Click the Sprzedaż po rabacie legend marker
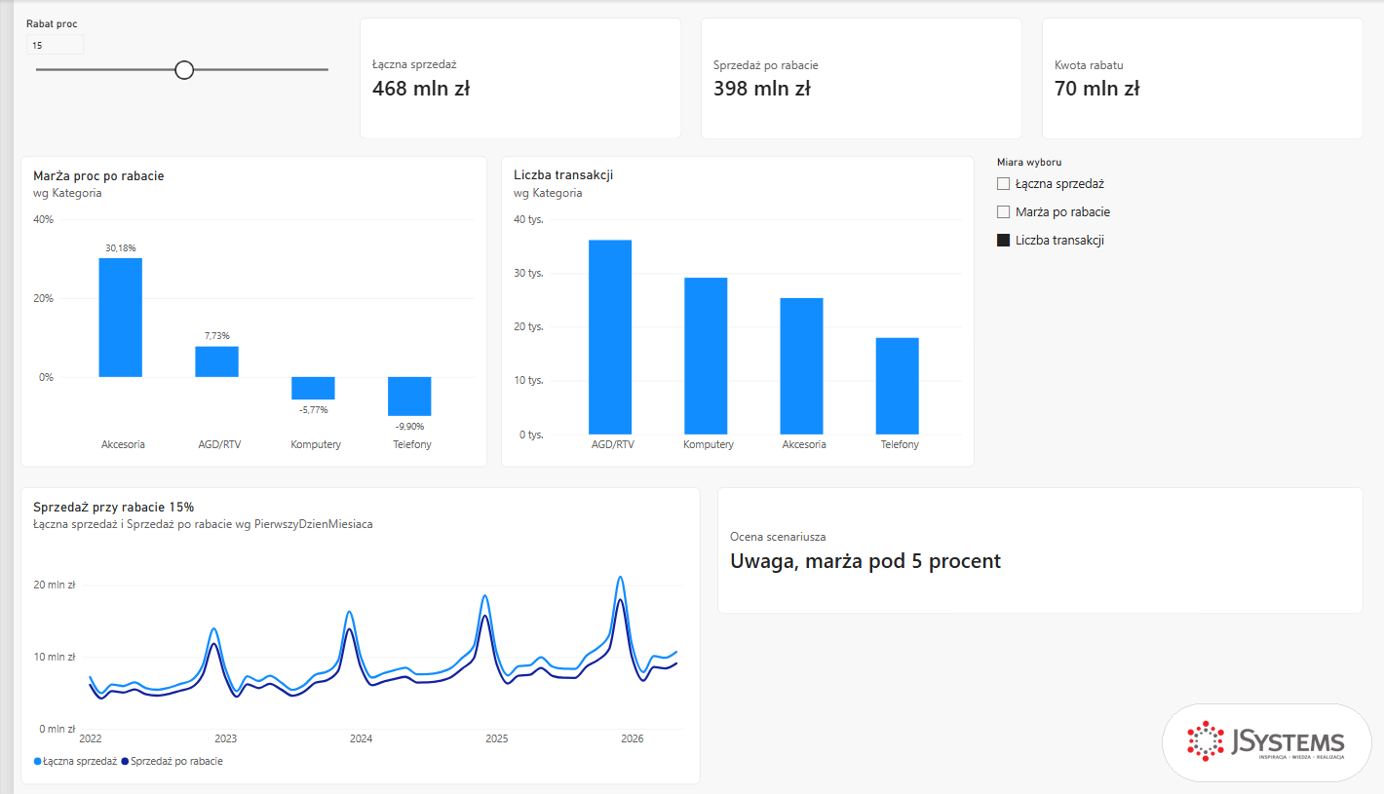Image resolution: width=1384 pixels, height=794 pixels. (126, 762)
